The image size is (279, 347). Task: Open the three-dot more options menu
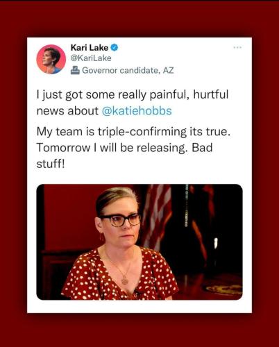tap(237, 47)
